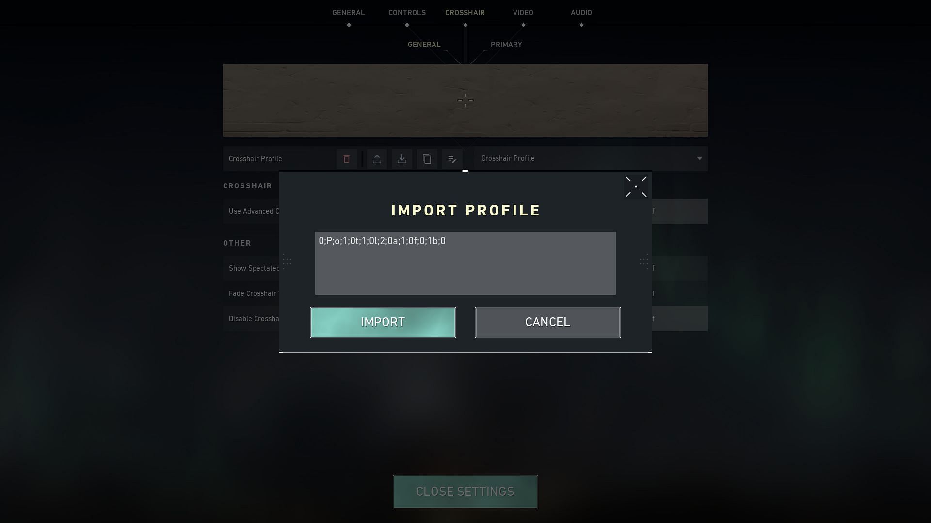Select the VIDEO settings tab
Viewport: 931px width, 523px height.
tap(523, 12)
